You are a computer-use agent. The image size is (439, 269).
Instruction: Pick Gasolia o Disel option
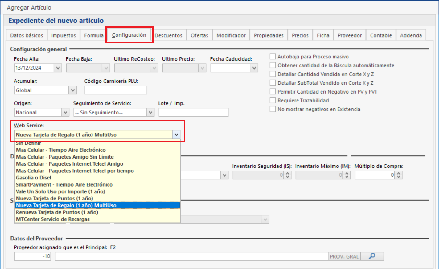(x=97, y=178)
